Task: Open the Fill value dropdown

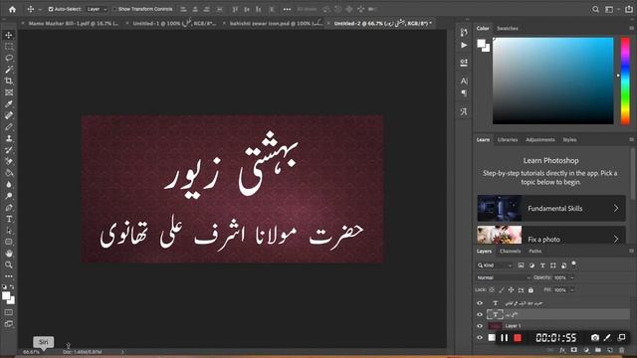Action: pos(572,290)
